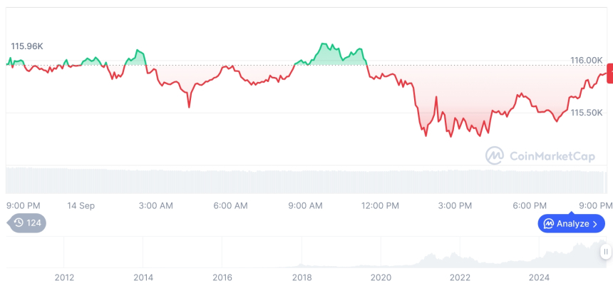613x286 pixels.
Task: Click the 116.00K price axis label
Action: pos(587,60)
